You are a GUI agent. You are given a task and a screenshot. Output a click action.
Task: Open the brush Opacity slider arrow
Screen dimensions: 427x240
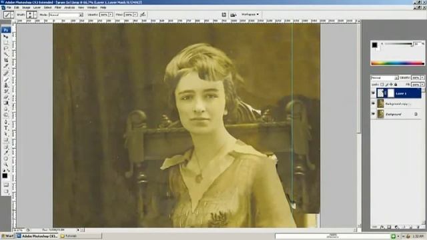[111, 15]
